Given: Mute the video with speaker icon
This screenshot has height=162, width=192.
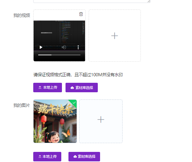Looking at the screenshot, I should [x=64, y=47].
